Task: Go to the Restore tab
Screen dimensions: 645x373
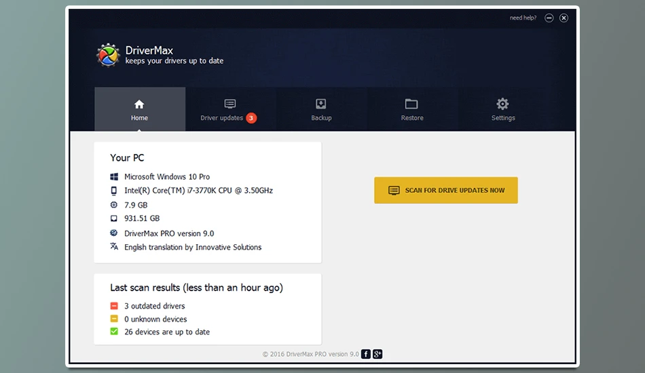Action: [x=412, y=109]
